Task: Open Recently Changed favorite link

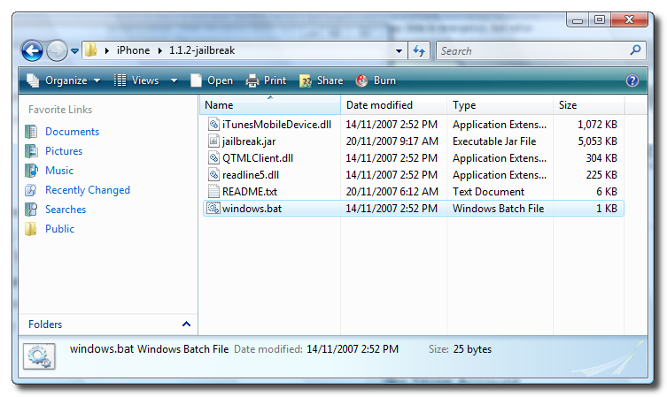Action: pyautogui.click(x=87, y=190)
